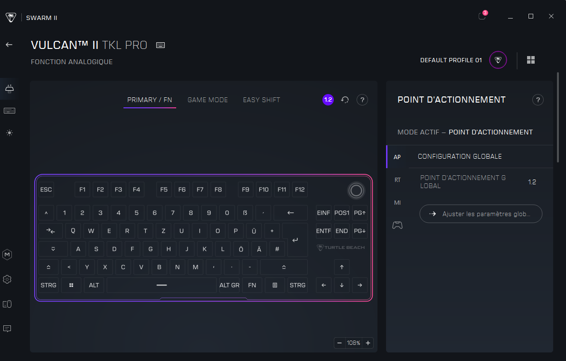Select the # key
Screen dimensions: 566x361
point(277,249)
